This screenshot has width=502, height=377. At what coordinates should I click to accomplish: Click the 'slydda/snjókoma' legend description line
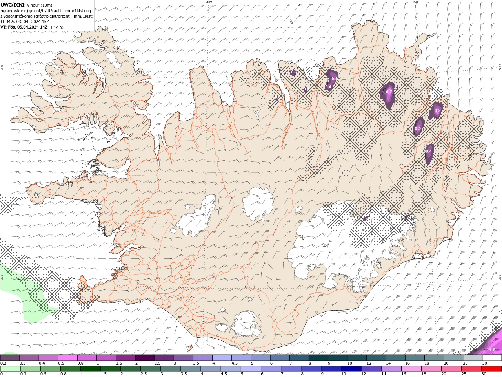pos(47,16)
